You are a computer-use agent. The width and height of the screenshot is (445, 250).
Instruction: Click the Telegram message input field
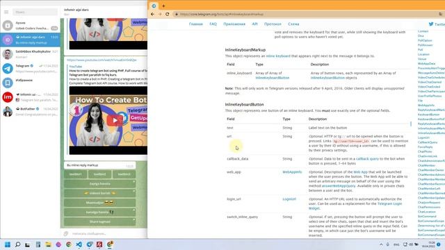point(108,233)
